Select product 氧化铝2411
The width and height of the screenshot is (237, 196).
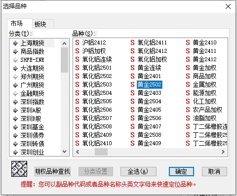[x=152, y=42]
